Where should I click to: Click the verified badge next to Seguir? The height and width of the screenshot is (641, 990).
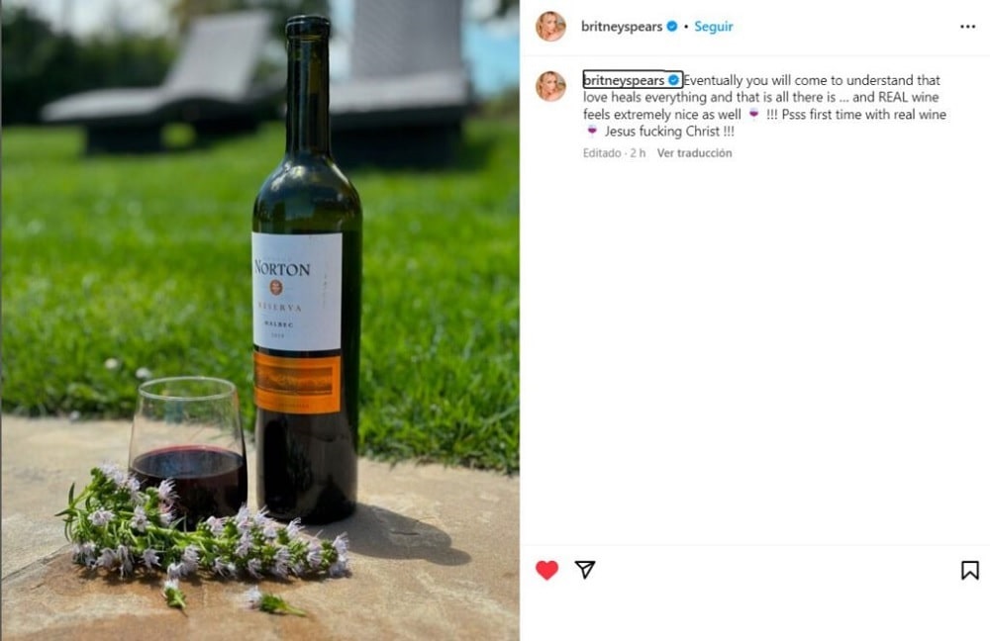672,27
